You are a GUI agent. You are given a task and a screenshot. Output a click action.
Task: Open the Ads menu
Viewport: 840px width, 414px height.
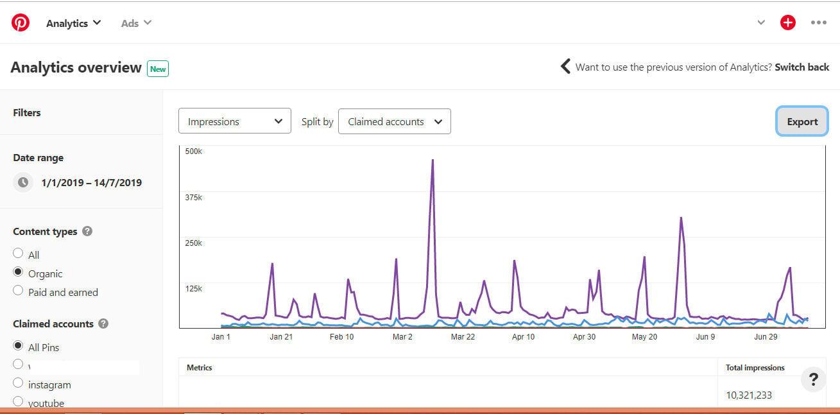coord(136,23)
